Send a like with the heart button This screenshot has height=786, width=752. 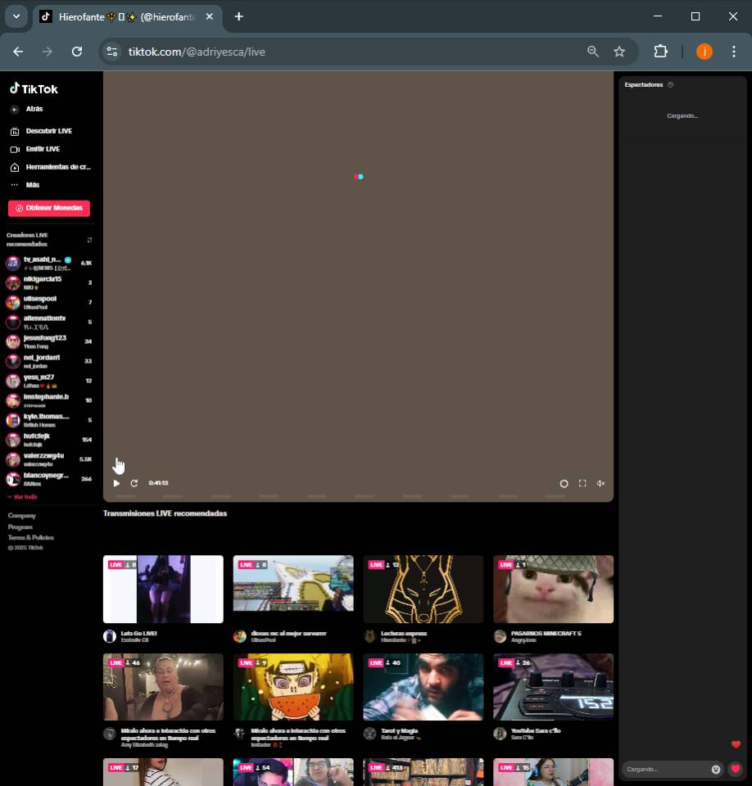tap(736, 769)
